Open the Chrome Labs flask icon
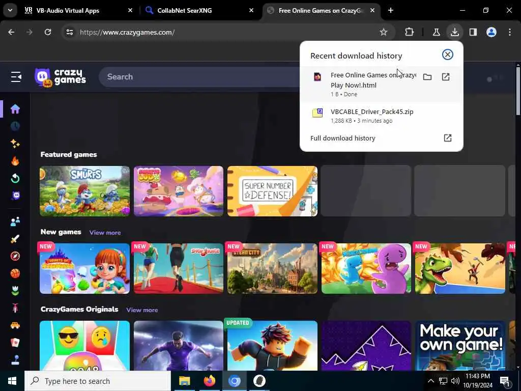The image size is (521, 391). click(x=436, y=32)
